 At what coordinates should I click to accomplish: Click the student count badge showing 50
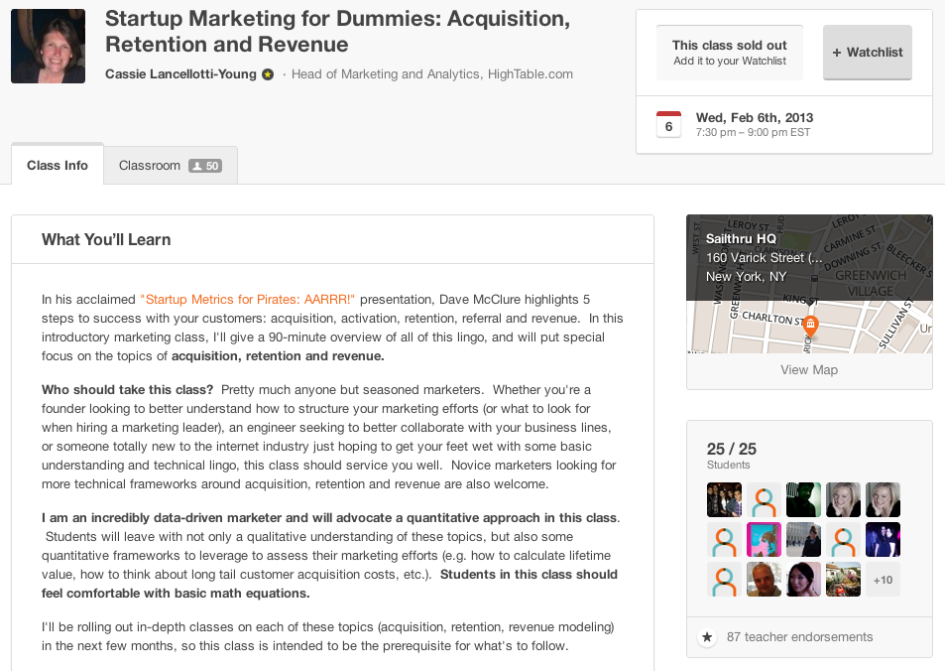click(x=205, y=166)
